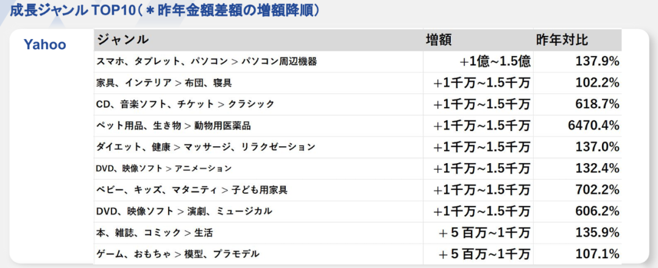Screen dimensions: 658x268
Task: Click the 演劇、ミュージカル genre cell
Action: pyautogui.click(x=184, y=211)
